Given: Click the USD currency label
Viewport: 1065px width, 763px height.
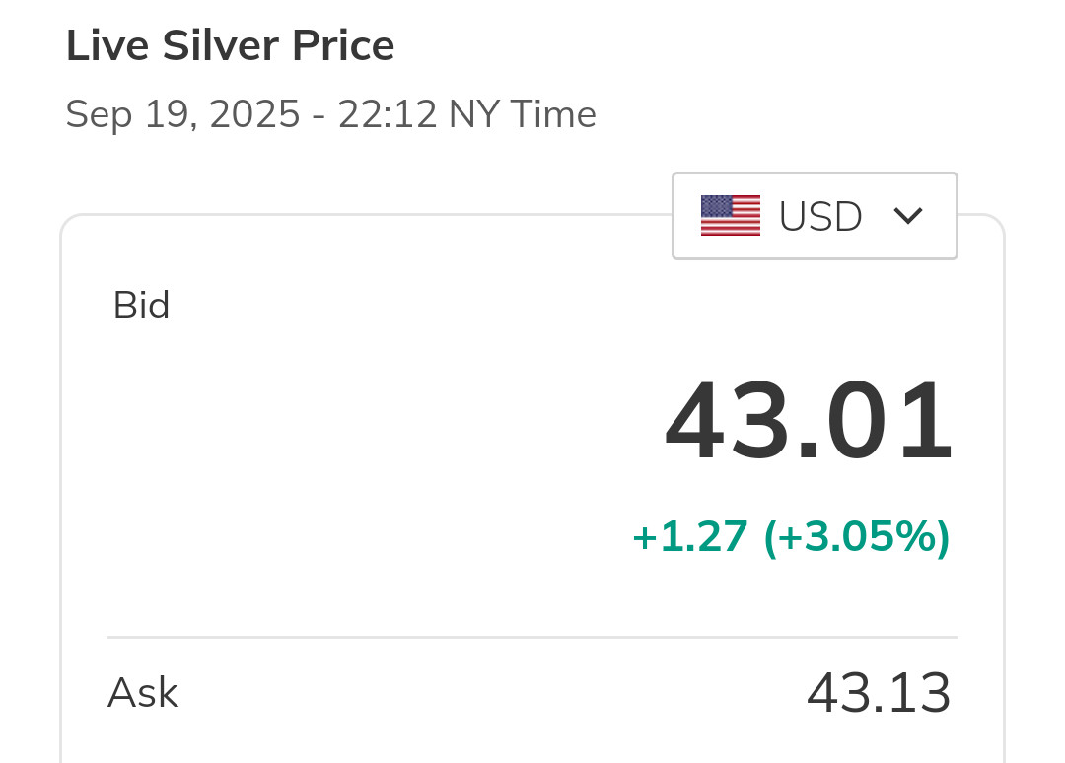Looking at the screenshot, I should pyautogui.click(x=820, y=217).
